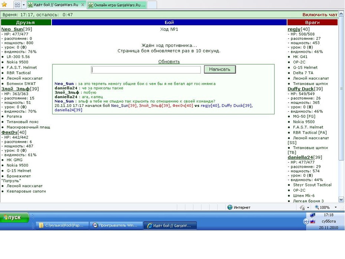The image size is (345, 259).
Task: Click the "Рогатка" weapon entry
Action: pyautogui.click(x=14, y=117)
